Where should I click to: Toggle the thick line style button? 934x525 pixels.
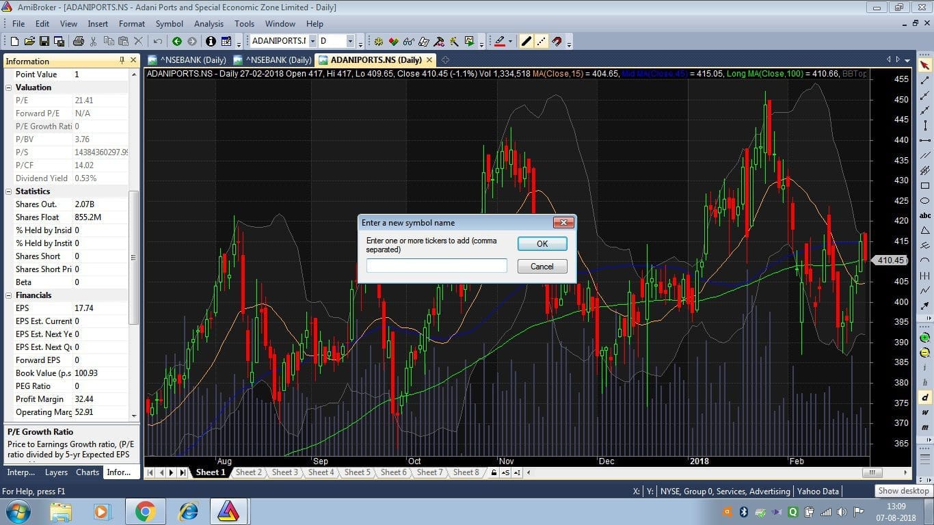click(526, 42)
